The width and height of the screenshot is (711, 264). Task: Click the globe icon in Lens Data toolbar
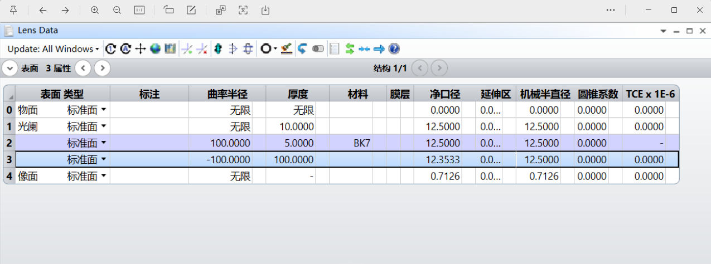156,49
